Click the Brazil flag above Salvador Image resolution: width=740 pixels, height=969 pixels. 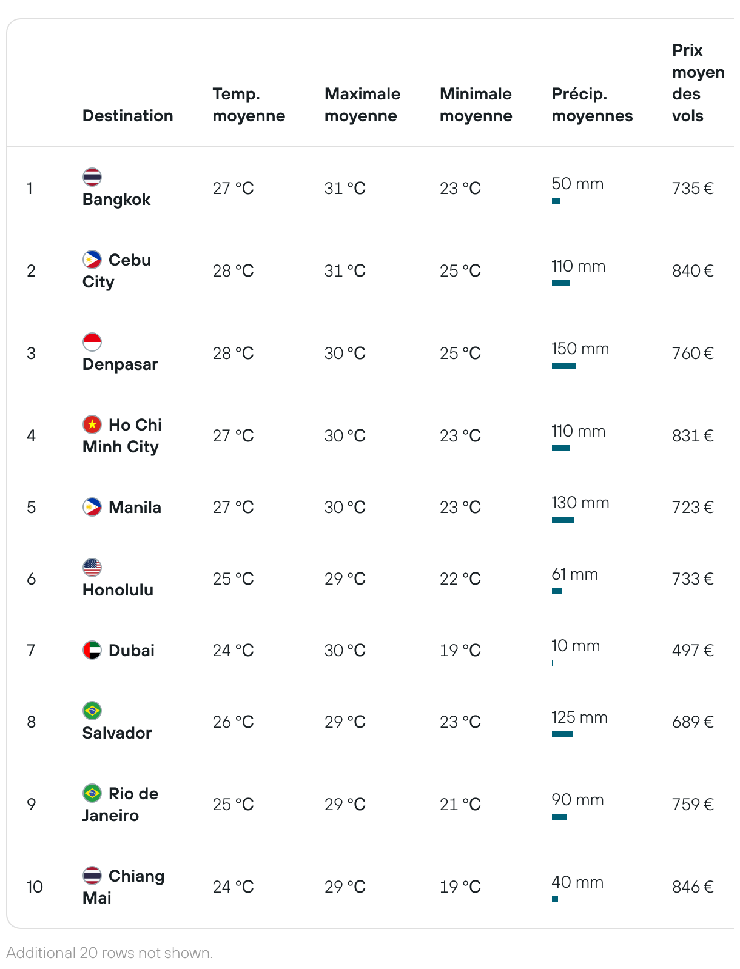point(92,711)
